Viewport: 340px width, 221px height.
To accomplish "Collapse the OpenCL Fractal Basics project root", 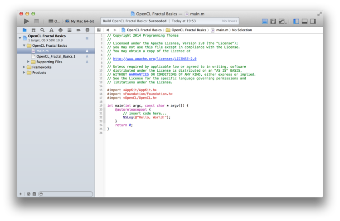I will pos(20,38).
